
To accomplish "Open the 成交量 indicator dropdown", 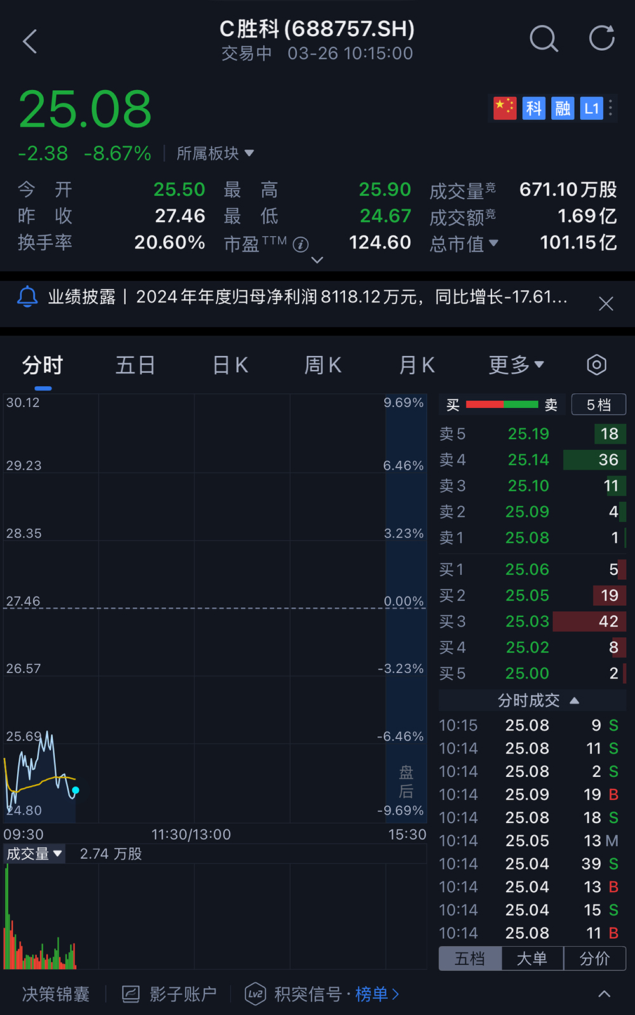I will pyautogui.click(x=34, y=854).
